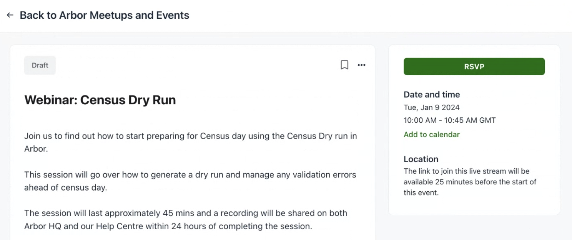Click the paragraph starting 'This session will go over'
This screenshot has width=572, height=240.
tap(190, 181)
